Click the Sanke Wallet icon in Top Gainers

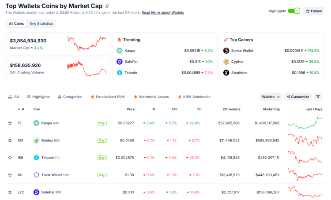tap(226, 51)
